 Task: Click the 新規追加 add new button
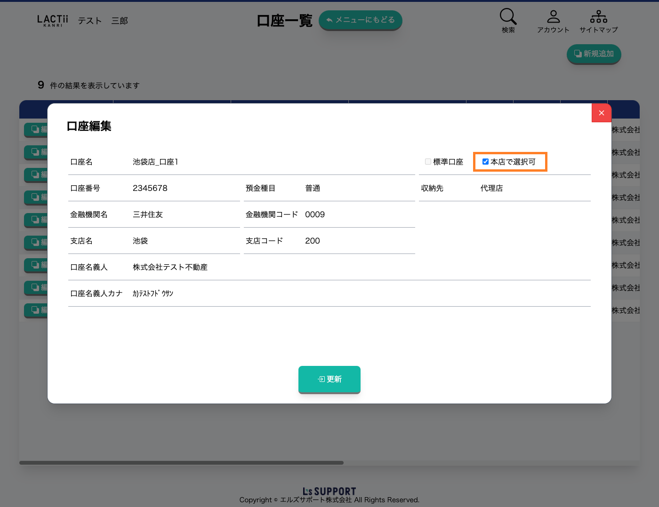tap(594, 54)
